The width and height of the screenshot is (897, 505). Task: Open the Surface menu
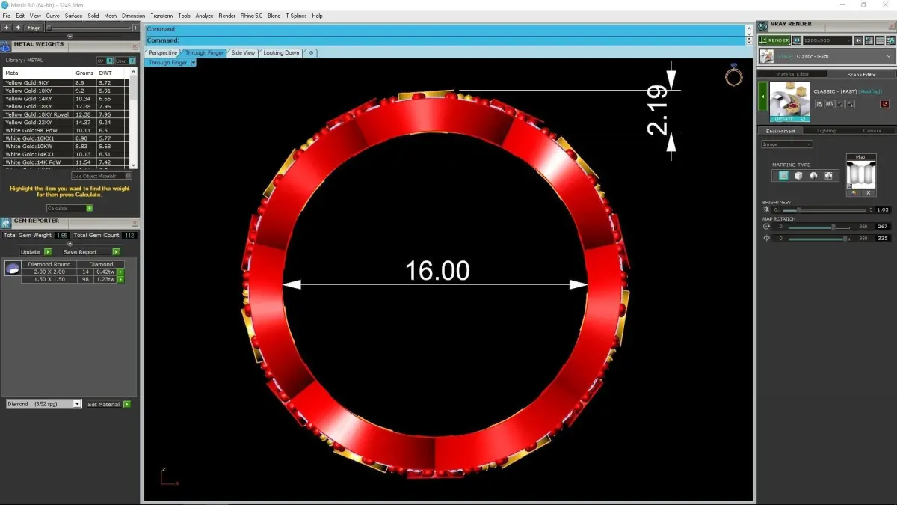(73, 16)
